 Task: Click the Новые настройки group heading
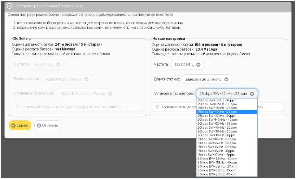[168, 39]
